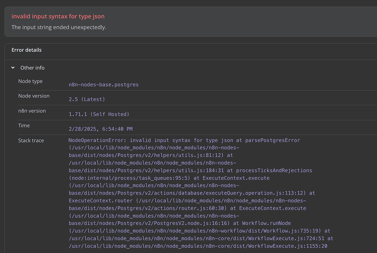377x253 pixels.
Task: Collapse the Other info chevron arrow
Action: click(13, 68)
